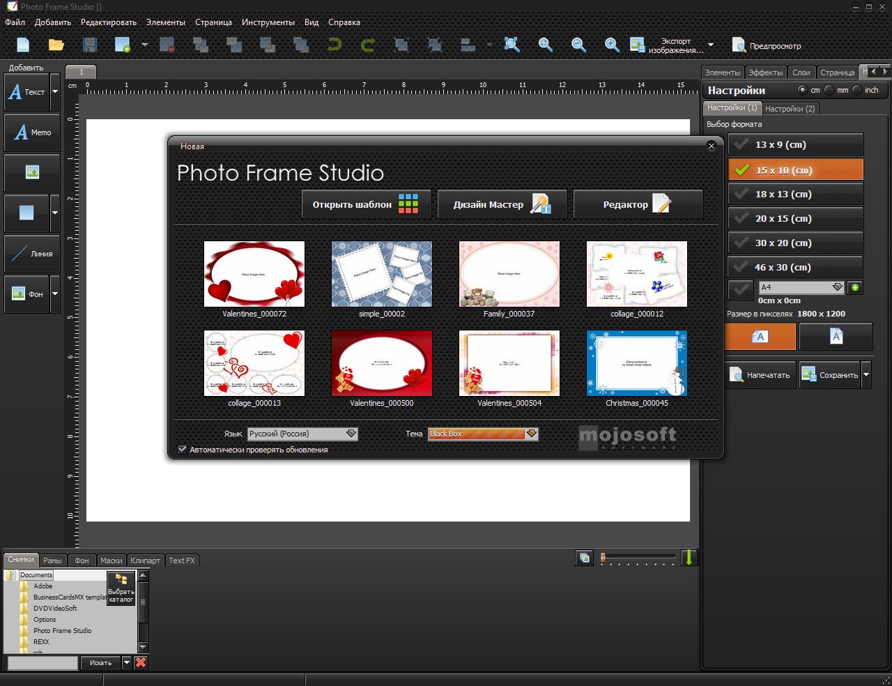This screenshot has height=686, width=892.
Task: Select cm unit radio button
Action: coord(803,90)
